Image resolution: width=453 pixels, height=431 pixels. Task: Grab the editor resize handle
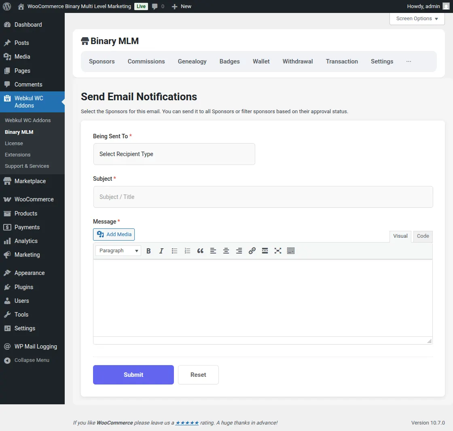click(429, 341)
